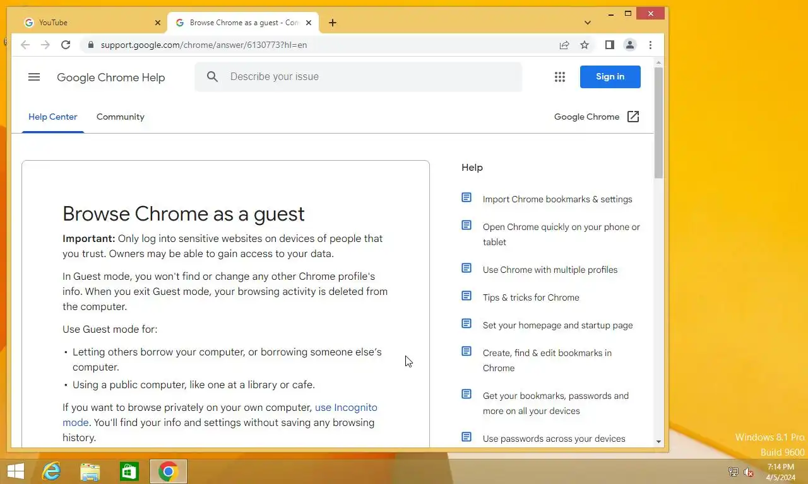Open a new tab
The width and height of the screenshot is (808, 484).
coord(333,23)
